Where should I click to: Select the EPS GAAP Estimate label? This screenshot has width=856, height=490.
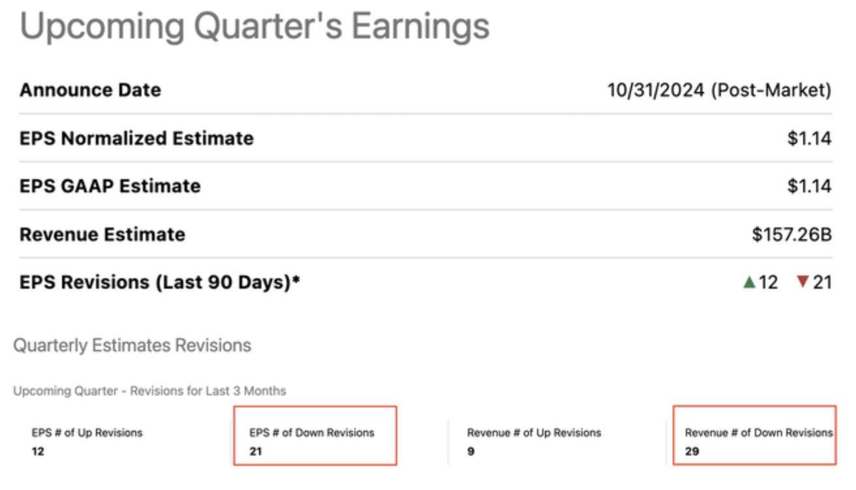coord(110,186)
